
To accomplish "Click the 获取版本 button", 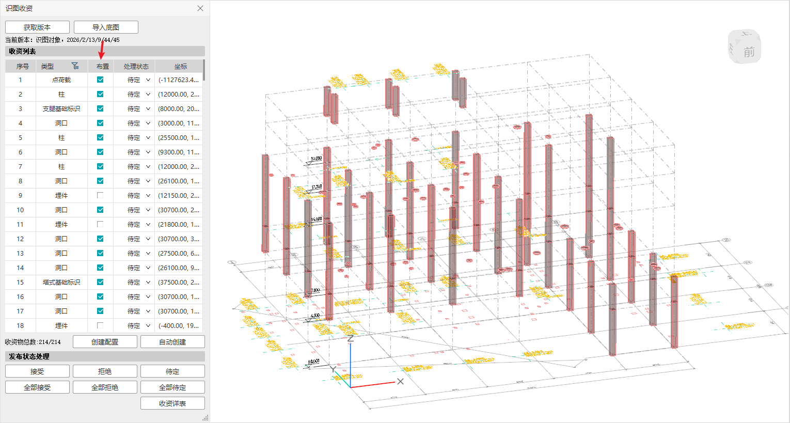I will click(x=37, y=27).
